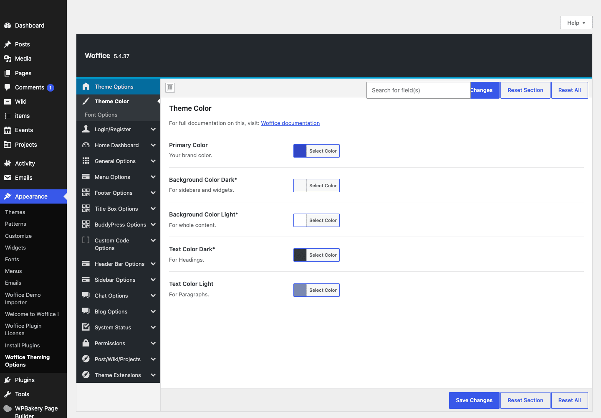Open Woffice Demo Importer item

[23, 298]
